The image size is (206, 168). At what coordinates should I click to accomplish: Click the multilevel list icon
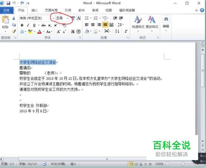pyautogui.click(x=105, y=18)
